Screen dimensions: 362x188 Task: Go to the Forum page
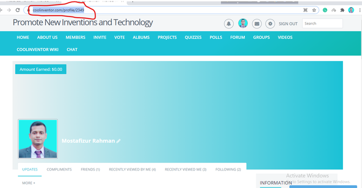pyautogui.click(x=237, y=37)
